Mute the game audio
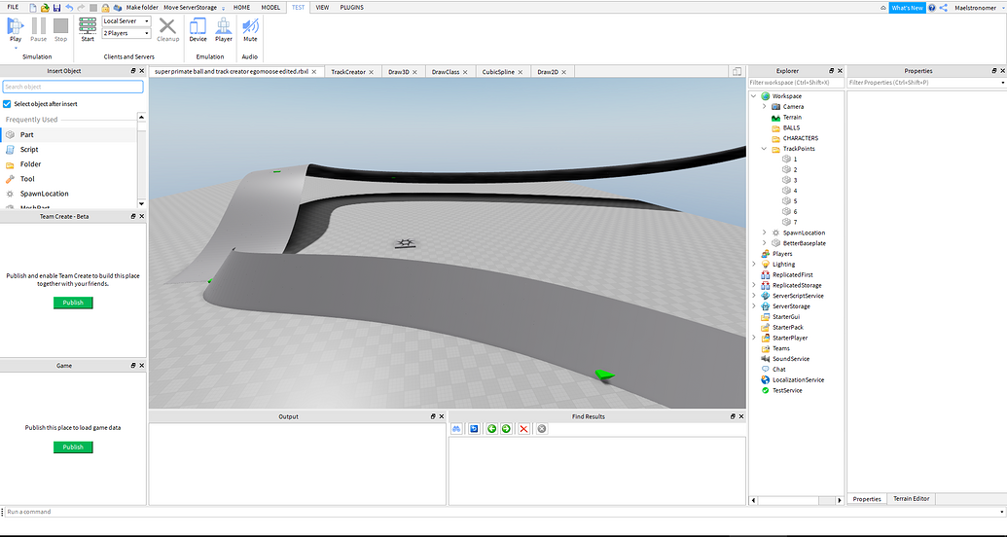This screenshot has height=537, width=1007. coord(250,29)
